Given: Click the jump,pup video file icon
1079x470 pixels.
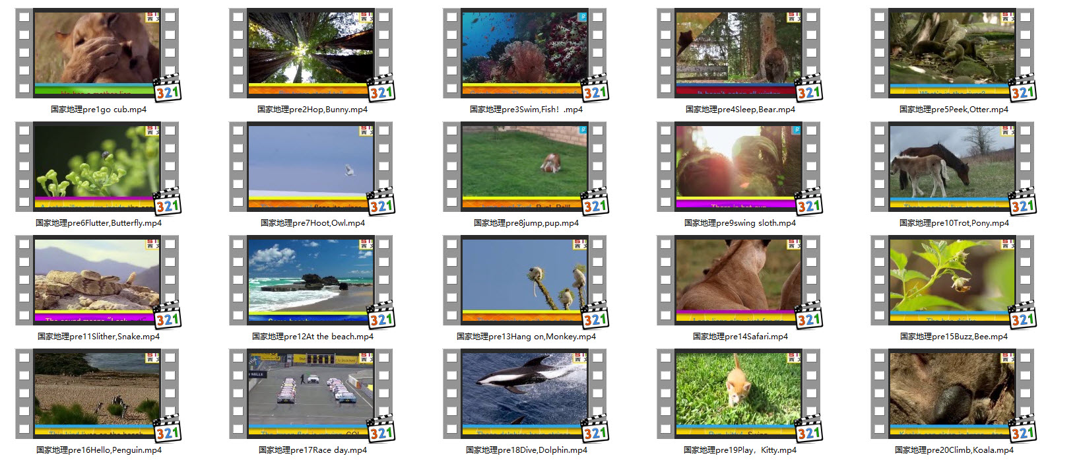Looking at the screenshot, I should [x=525, y=168].
